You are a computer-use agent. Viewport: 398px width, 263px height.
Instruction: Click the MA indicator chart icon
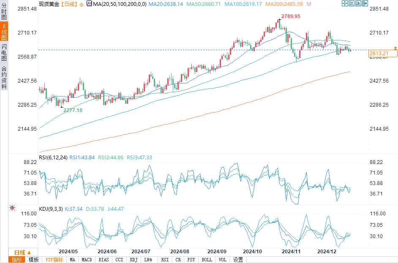click(89, 3)
